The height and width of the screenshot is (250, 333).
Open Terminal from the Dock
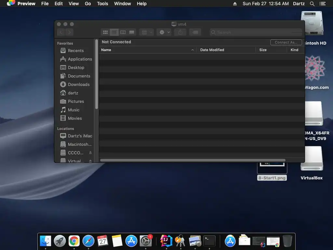point(209,241)
